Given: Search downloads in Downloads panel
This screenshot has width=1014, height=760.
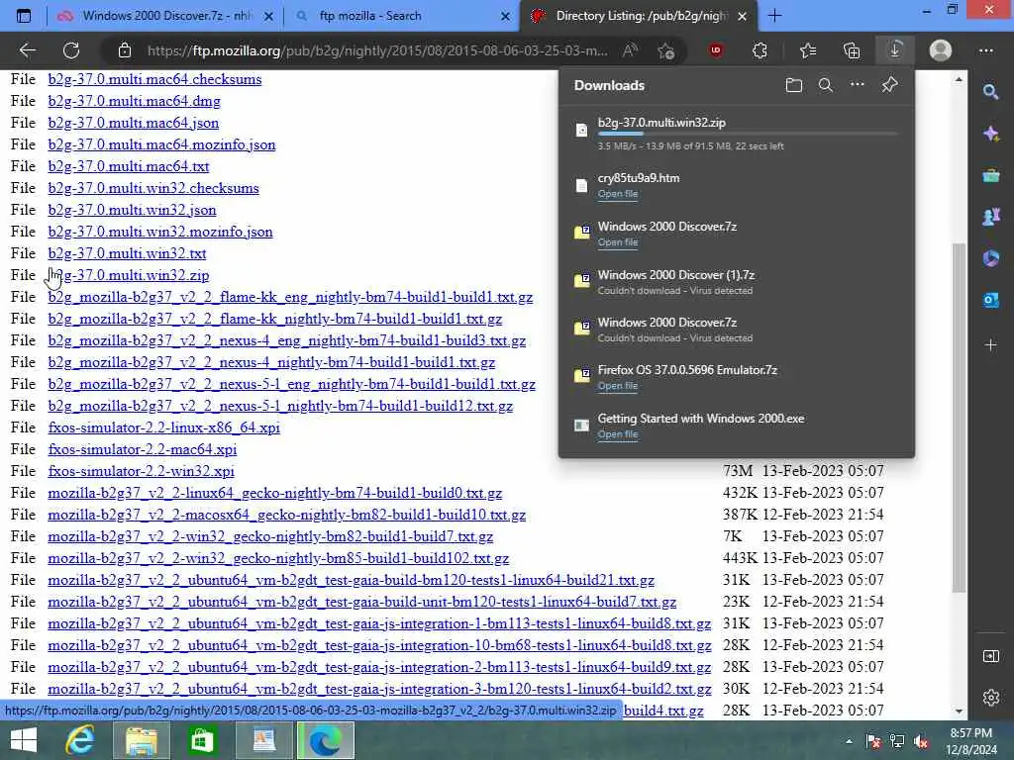Looking at the screenshot, I should click(825, 85).
